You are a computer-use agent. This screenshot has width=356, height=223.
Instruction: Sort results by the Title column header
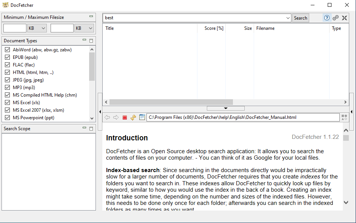(x=150, y=28)
